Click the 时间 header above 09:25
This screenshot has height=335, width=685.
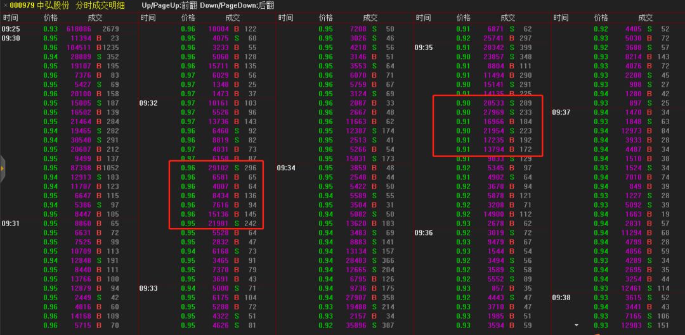click(x=11, y=18)
